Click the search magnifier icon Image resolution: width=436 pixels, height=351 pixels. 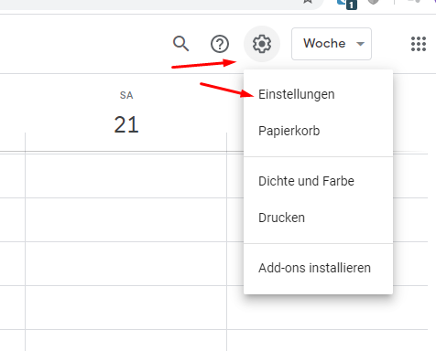click(180, 44)
